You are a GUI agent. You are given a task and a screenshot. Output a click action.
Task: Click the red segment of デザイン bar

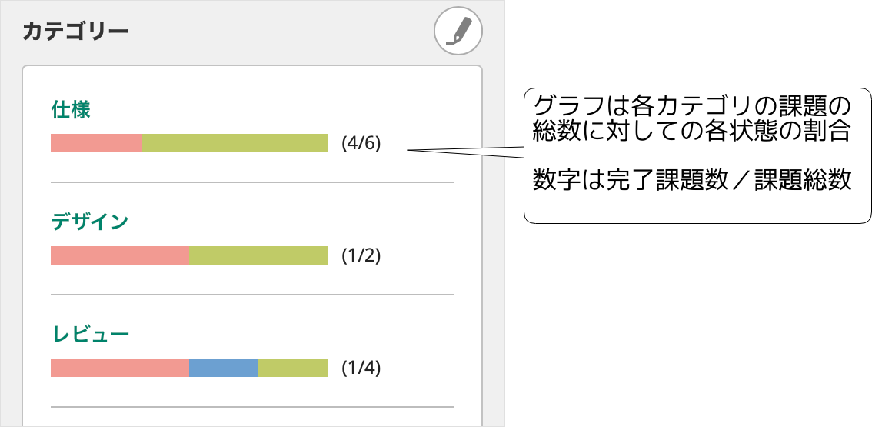(x=119, y=255)
